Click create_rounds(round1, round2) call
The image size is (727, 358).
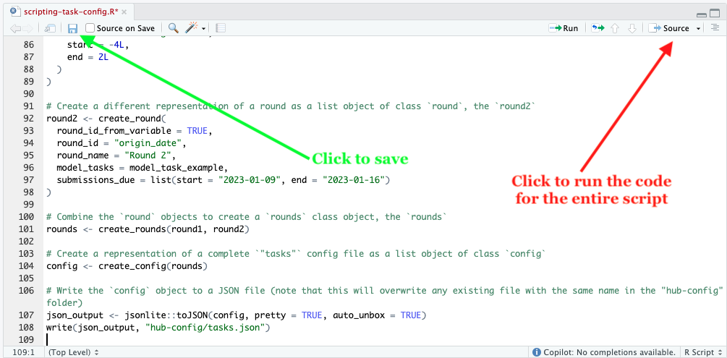(174, 229)
